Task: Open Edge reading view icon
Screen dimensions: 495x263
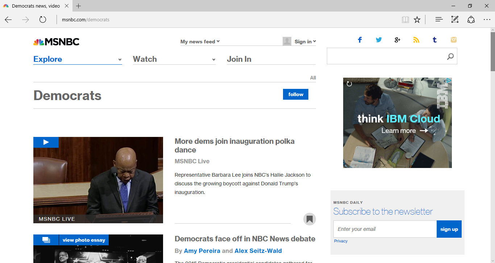Action: point(405,20)
